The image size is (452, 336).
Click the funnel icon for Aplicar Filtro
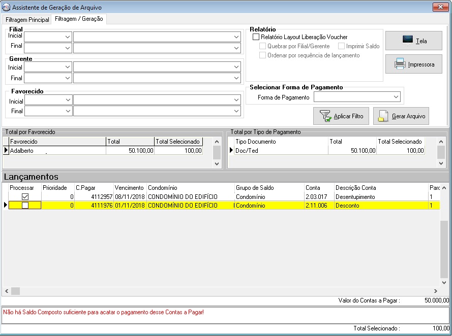[325, 116]
